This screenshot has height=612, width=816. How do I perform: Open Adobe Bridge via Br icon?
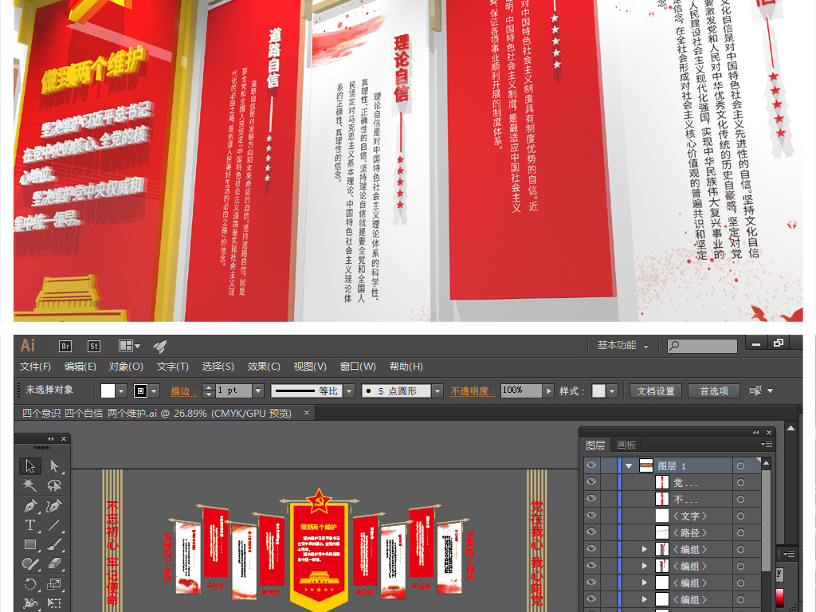[x=66, y=346]
